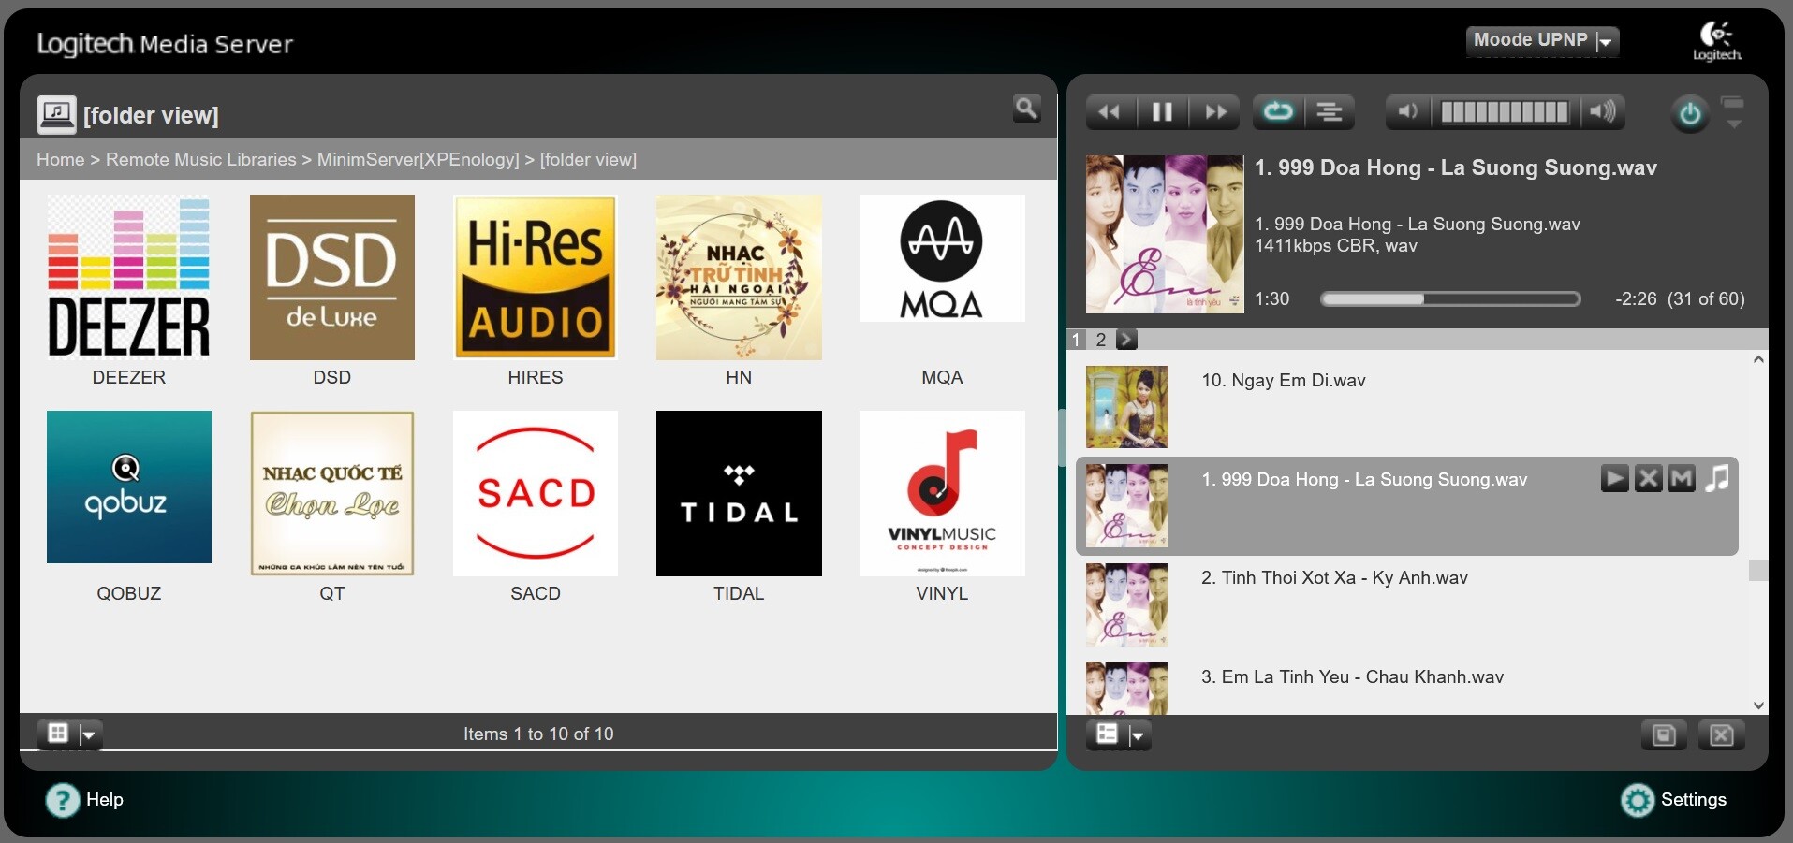Click the playlist view mode icon

(1107, 734)
